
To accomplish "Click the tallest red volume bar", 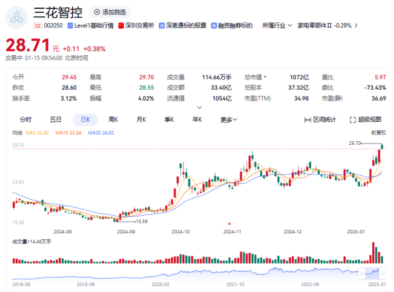I will (x=373, y=253).
